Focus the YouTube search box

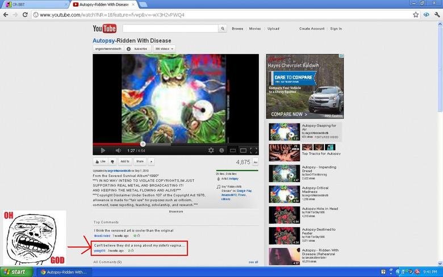click(170, 28)
